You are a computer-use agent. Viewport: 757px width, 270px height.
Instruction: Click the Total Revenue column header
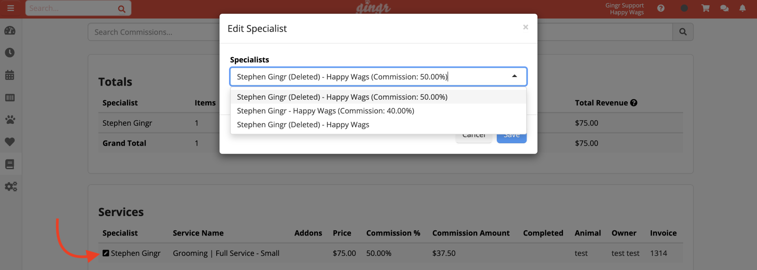601,103
